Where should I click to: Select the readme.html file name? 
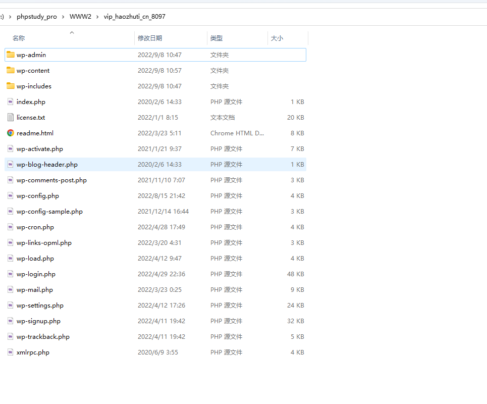tap(35, 133)
